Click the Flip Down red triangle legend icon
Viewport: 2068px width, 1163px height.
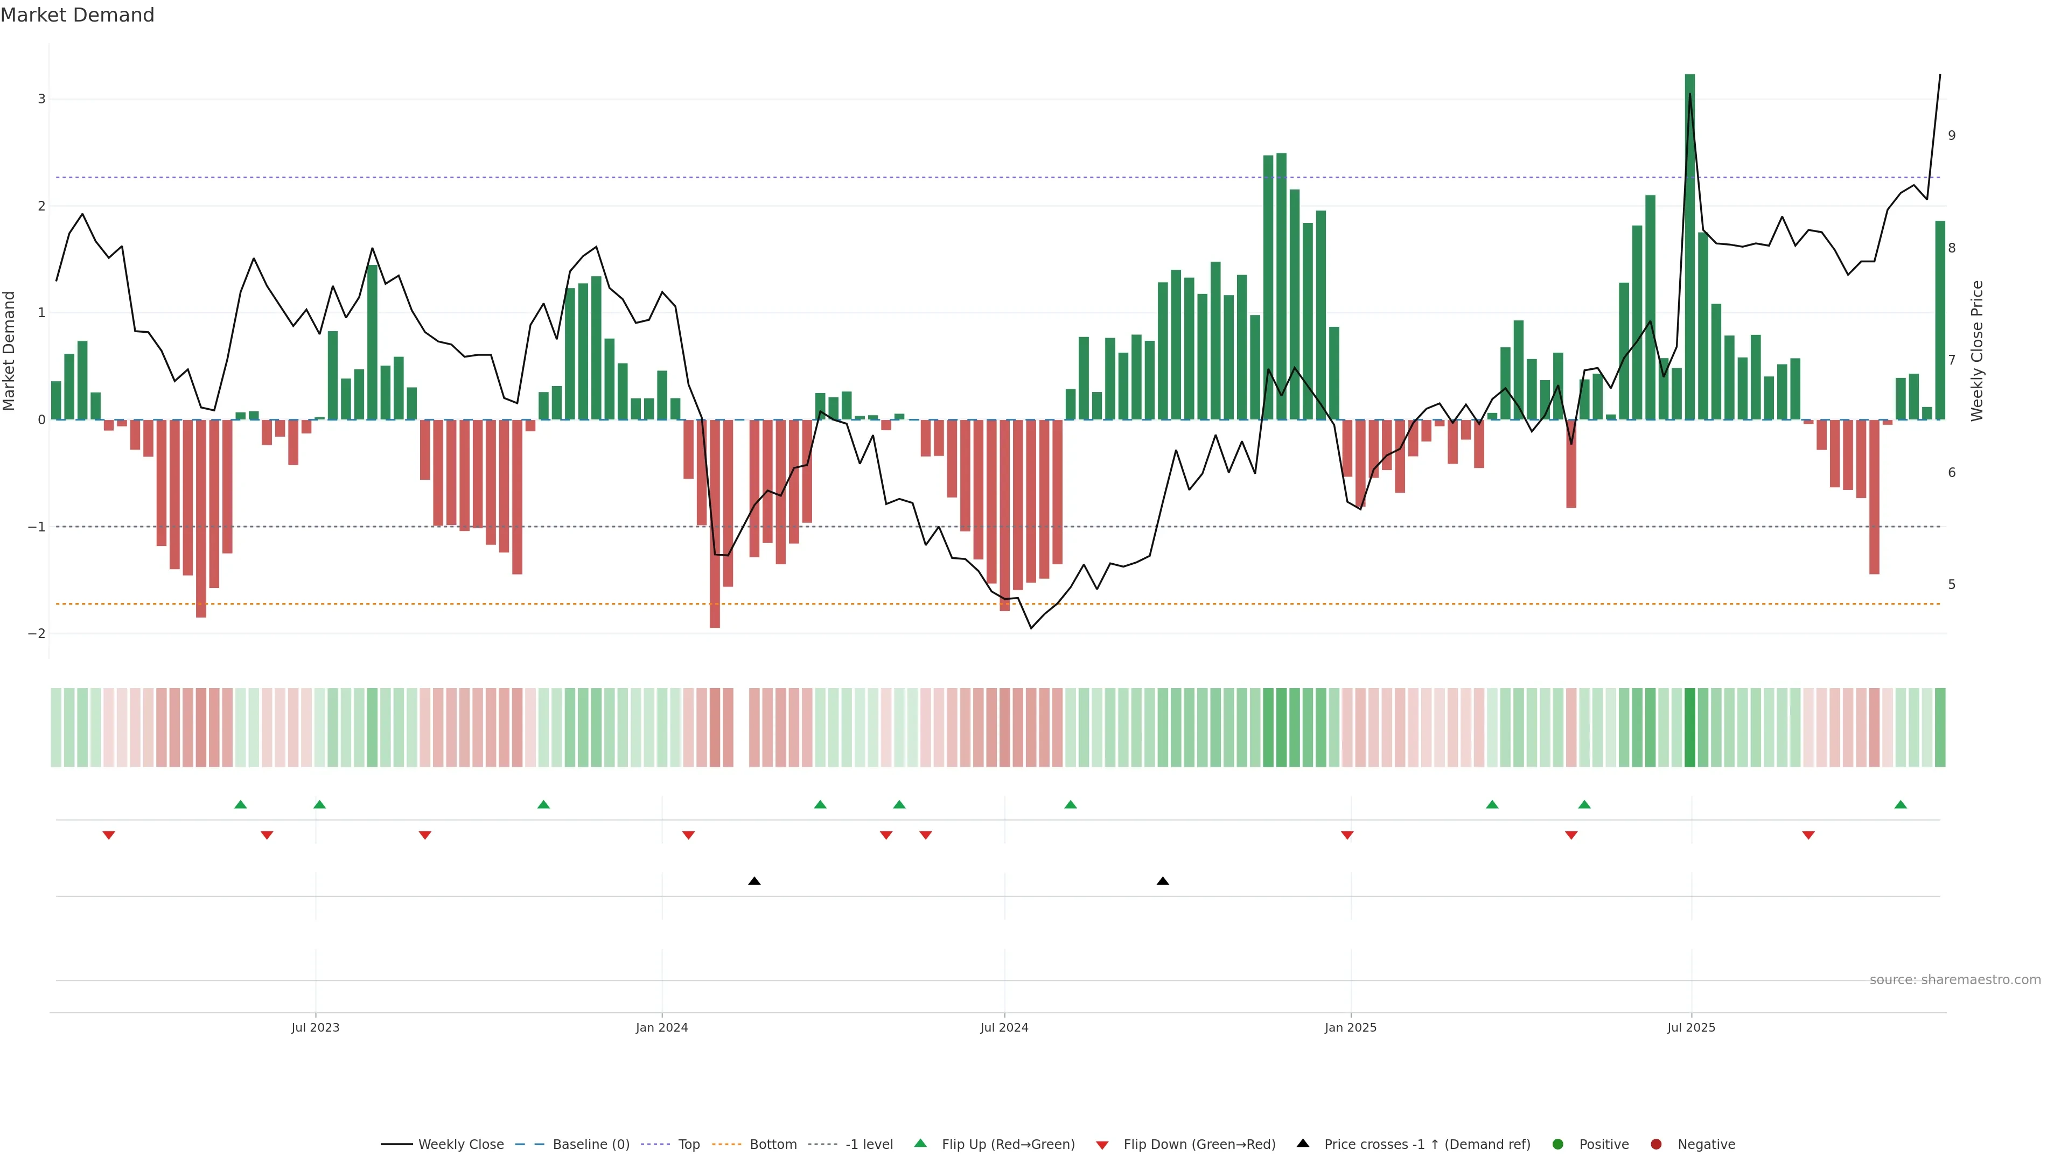(x=1102, y=1145)
